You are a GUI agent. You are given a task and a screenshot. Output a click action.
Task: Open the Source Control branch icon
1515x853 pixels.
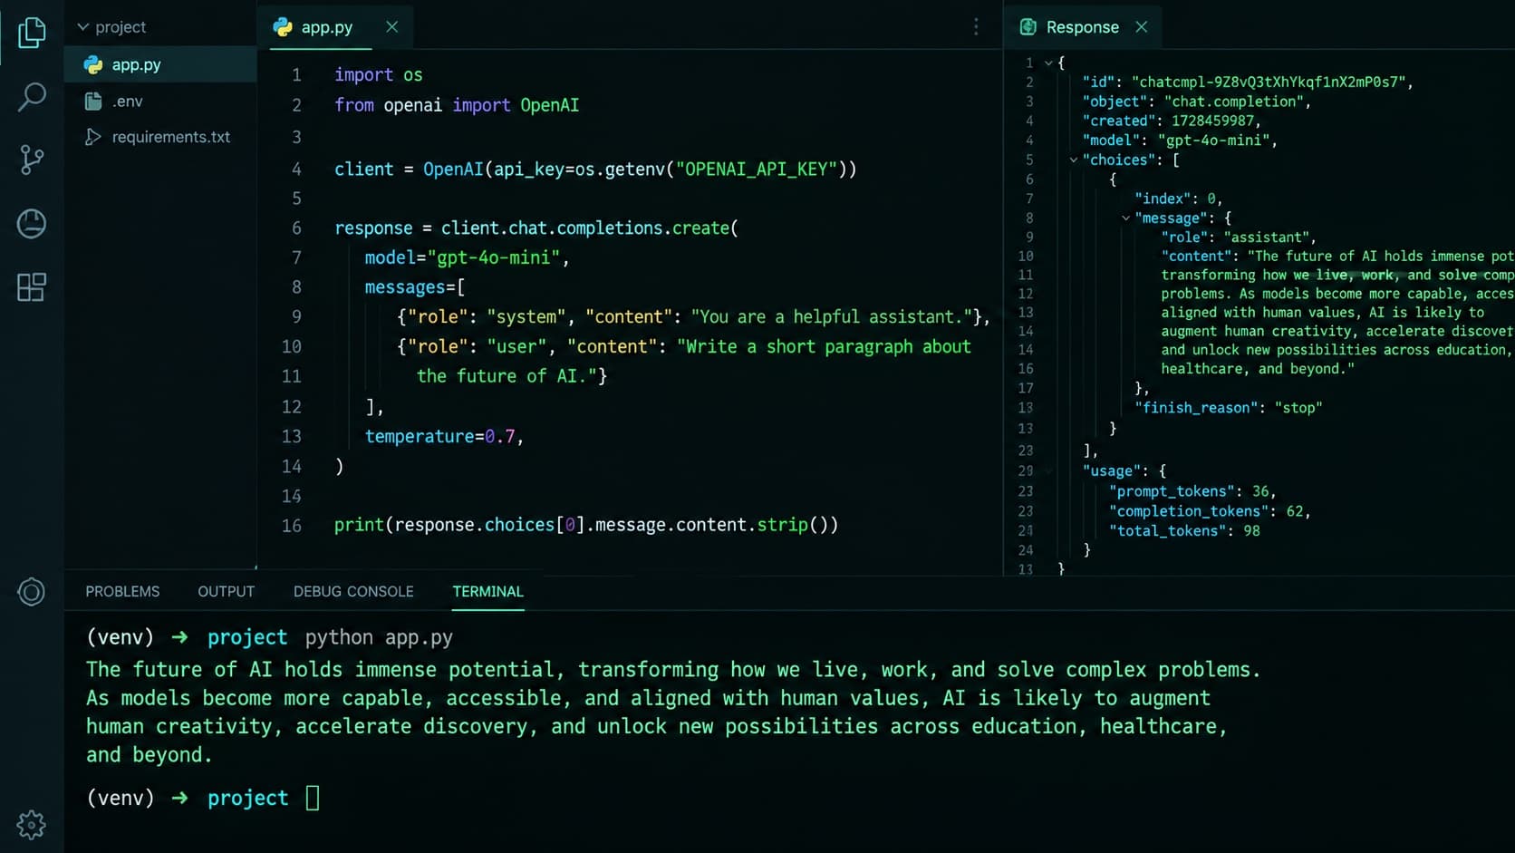pyautogui.click(x=32, y=160)
